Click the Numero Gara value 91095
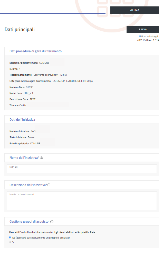 point(30,87)
